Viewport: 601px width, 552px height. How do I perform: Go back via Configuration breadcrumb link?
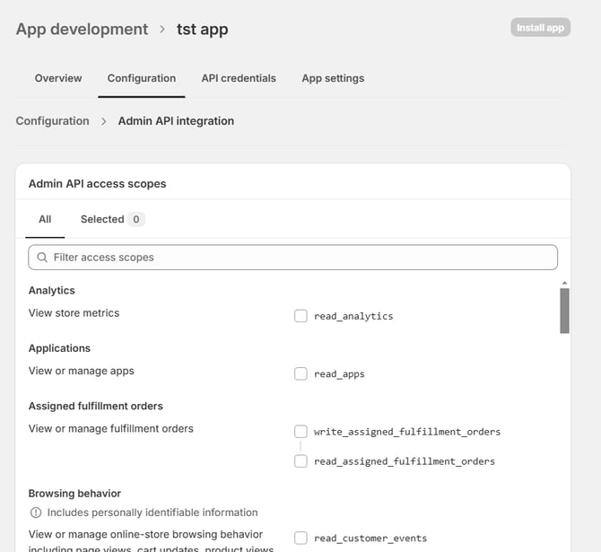tap(52, 121)
